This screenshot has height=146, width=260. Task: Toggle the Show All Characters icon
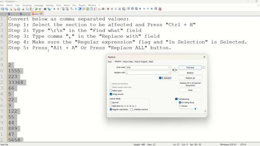[76, 9]
